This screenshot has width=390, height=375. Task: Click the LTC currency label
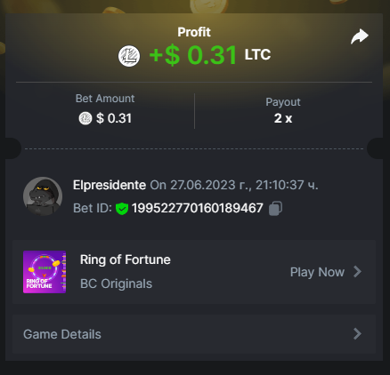(257, 55)
